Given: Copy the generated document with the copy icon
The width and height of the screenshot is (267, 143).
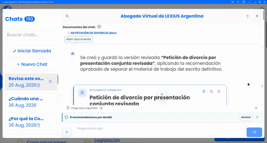Looking at the screenshot, I should [x=204, y=91].
